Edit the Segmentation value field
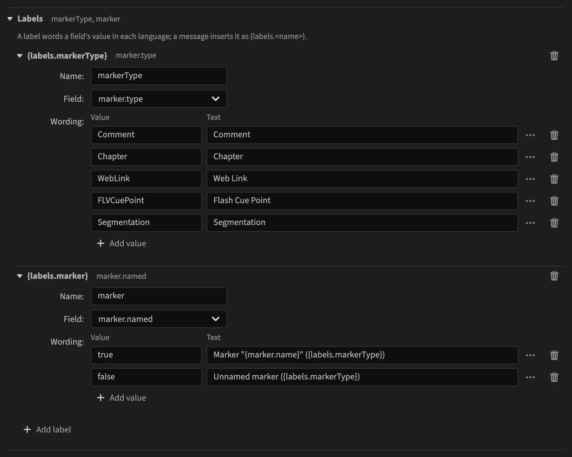This screenshot has width=572, height=457. pos(146,223)
